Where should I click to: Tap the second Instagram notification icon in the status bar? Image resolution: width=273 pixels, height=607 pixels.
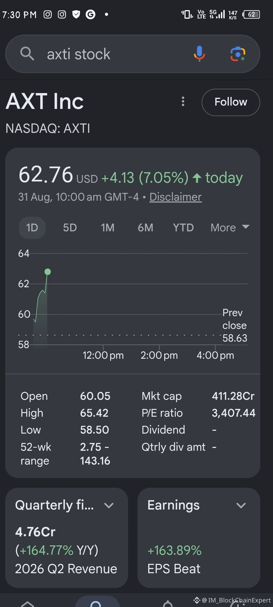point(62,14)
